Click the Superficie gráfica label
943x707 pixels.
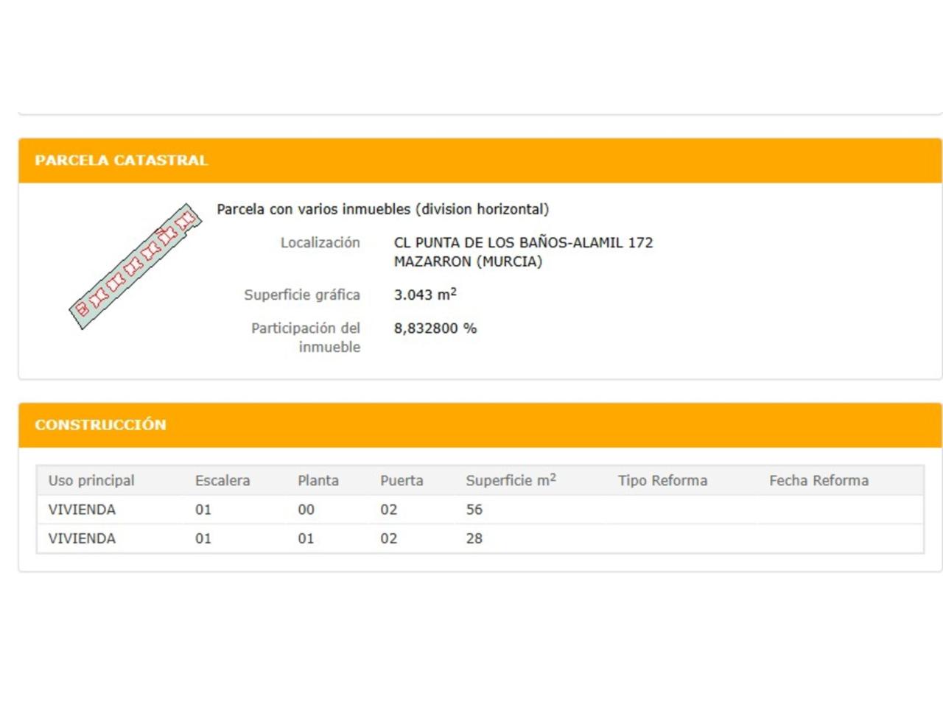302,295
